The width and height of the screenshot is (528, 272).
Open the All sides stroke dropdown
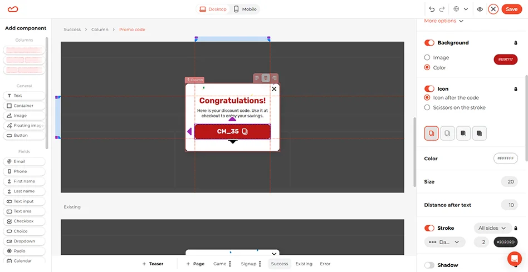coord(493,228)
